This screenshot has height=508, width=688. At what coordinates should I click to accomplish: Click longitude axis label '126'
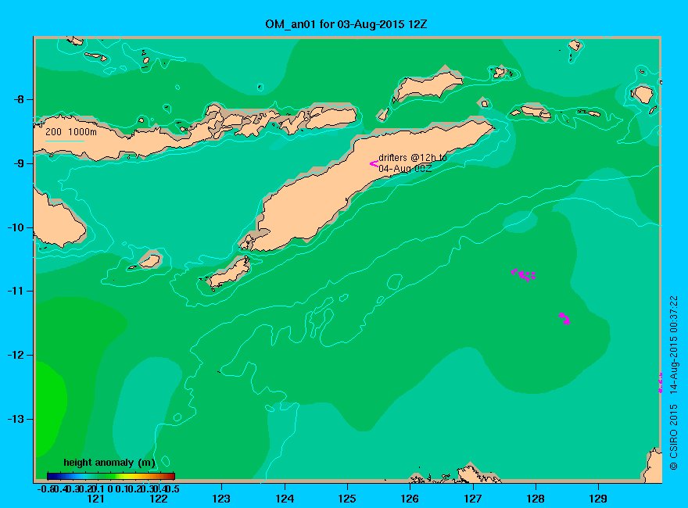pos(410,499)
